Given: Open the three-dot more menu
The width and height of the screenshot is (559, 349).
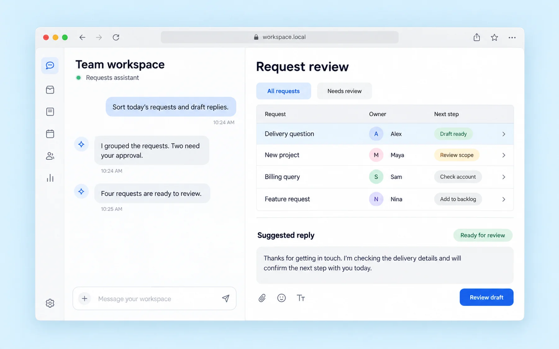Looking at the screenshot, I should click(512, 38).
